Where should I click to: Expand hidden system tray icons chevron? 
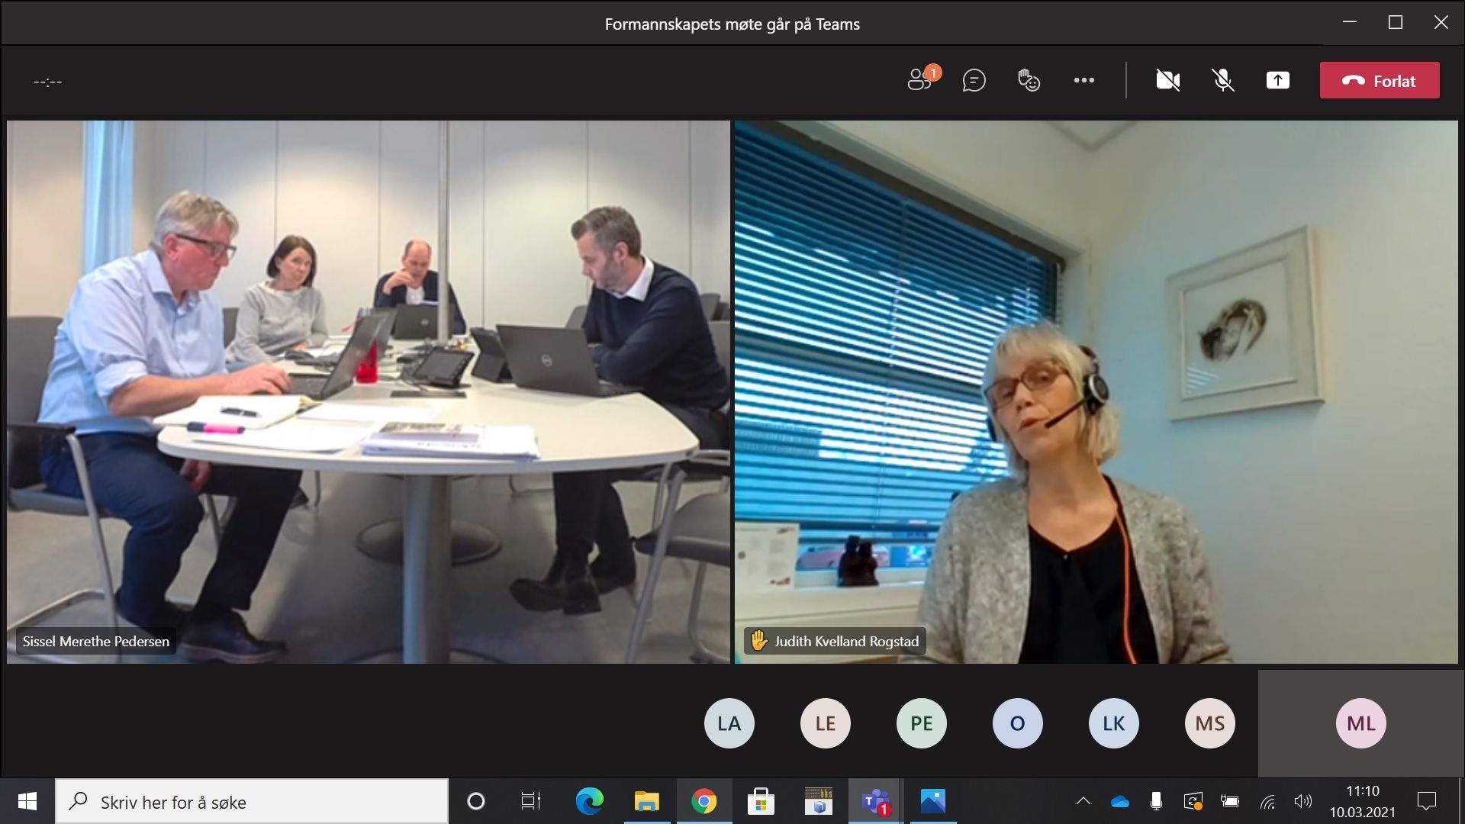[1083, 801]
